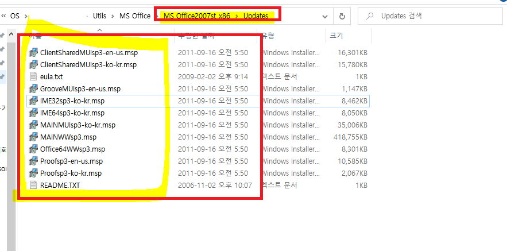
Task: Select GrooveMUIsp3-en-us.msp file icon
Action: click(x=33, y=88)
